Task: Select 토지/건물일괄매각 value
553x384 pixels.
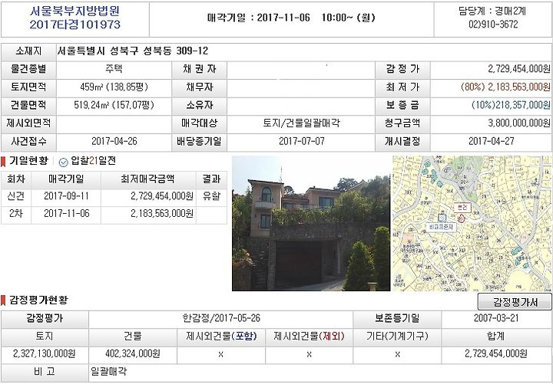Action: 301,123
